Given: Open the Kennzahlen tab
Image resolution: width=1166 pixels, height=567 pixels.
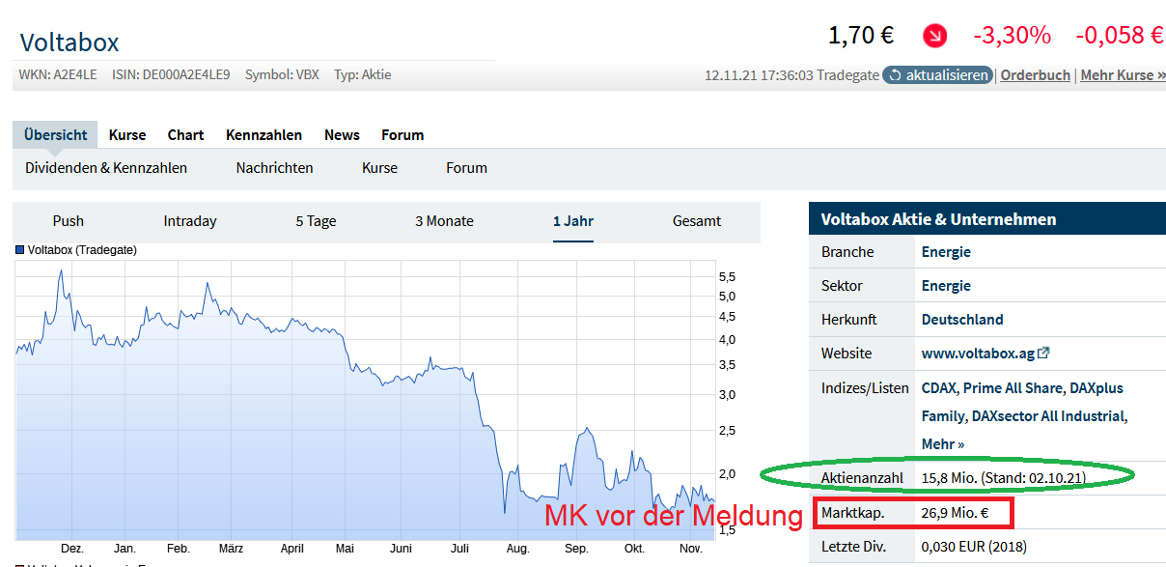Looking at the screenshot, I should [x=264, y=135].
